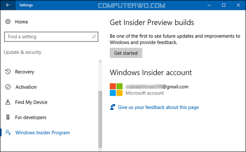Click the feedback person icon

pos(113,107)
